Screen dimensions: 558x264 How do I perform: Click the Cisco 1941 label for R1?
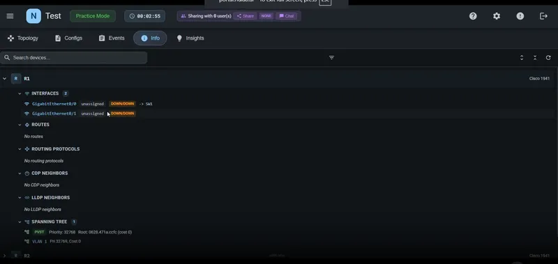[539, 79]
